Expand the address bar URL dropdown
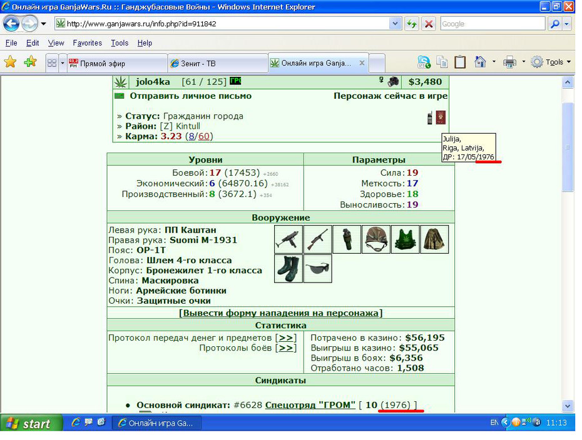This screenshot has height=440, width=582. point(395,24)
